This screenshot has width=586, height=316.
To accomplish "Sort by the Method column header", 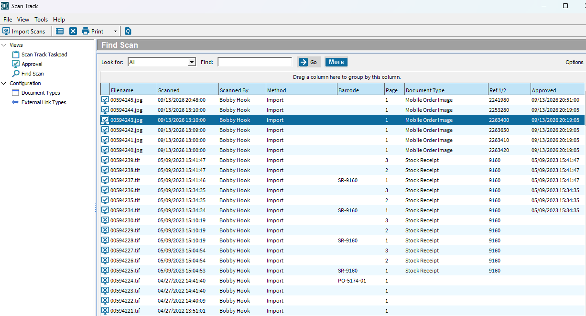I will [301, 90].
